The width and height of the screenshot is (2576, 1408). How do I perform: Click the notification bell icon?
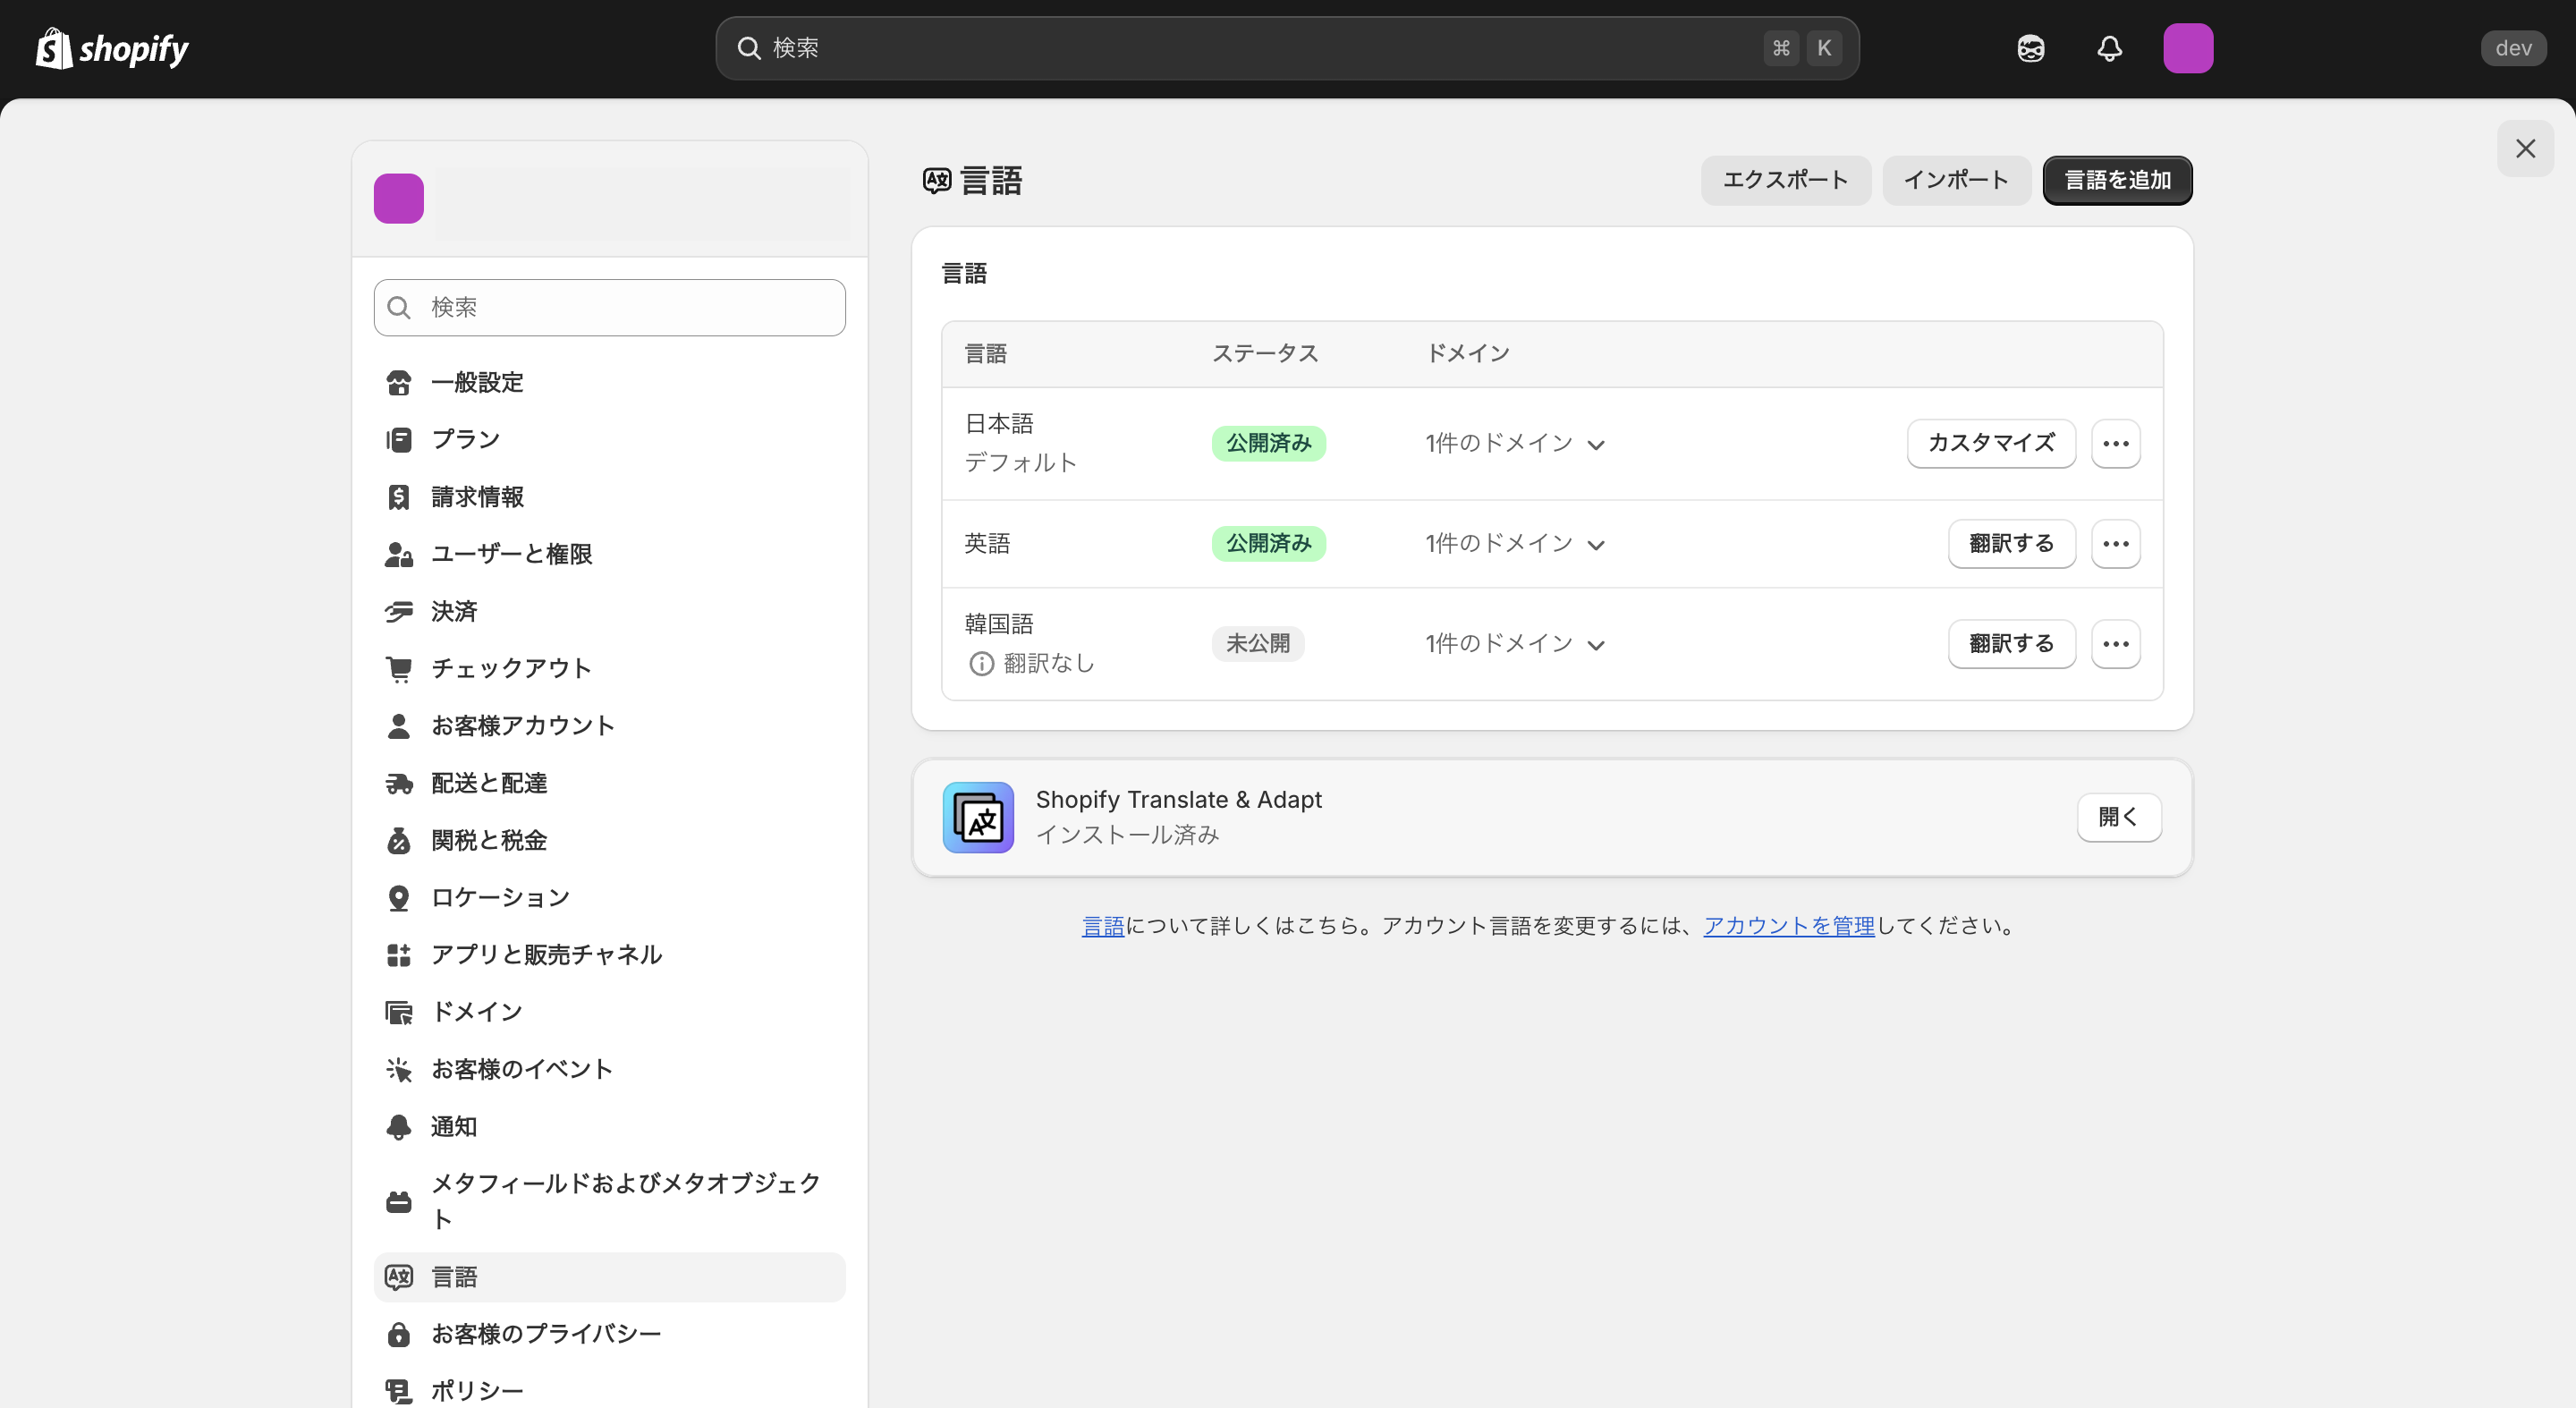2109,48
